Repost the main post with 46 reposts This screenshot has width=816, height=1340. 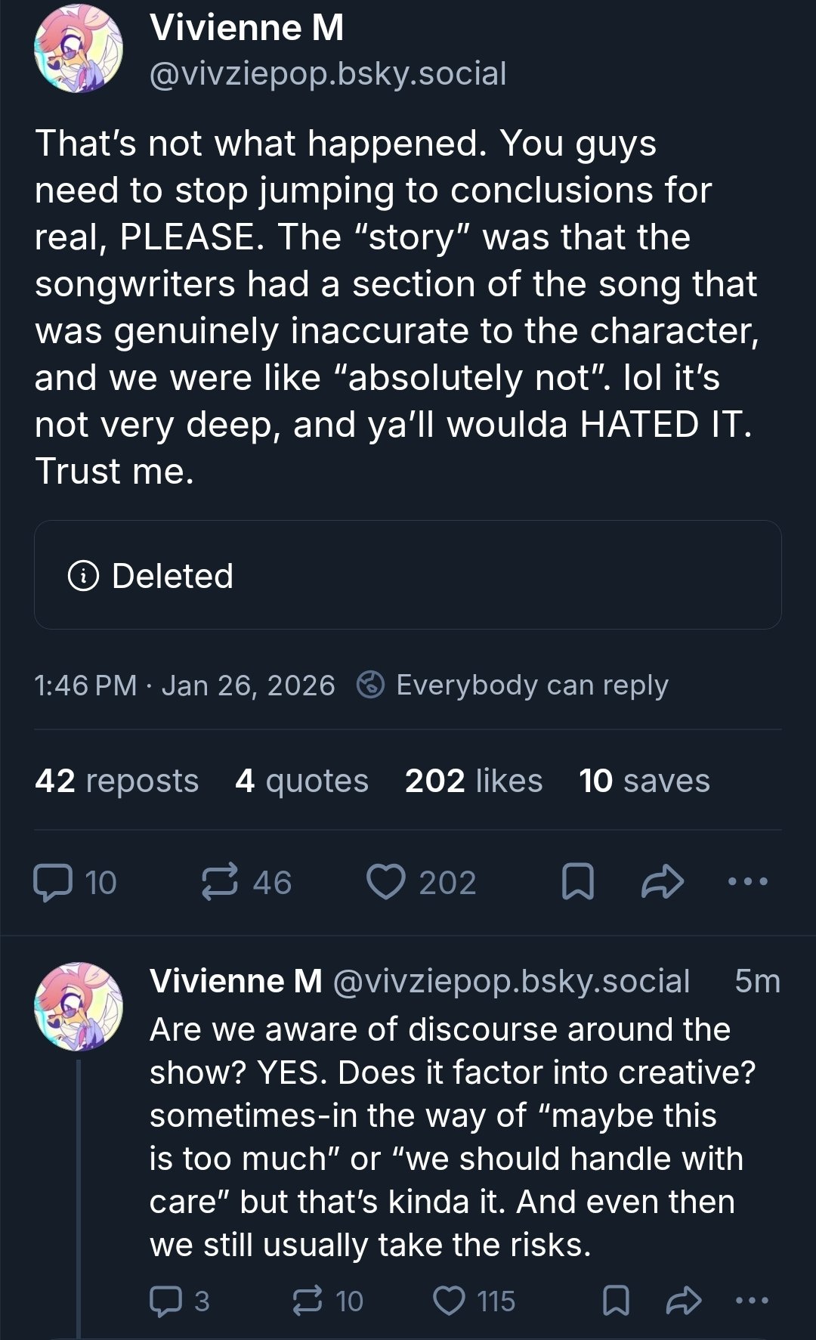220,882
